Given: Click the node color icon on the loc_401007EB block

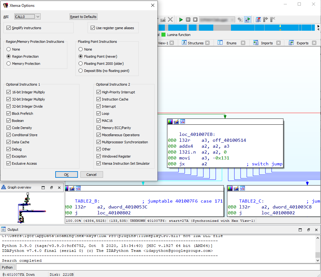Looking at the screenshot, I should click(170, 122).
